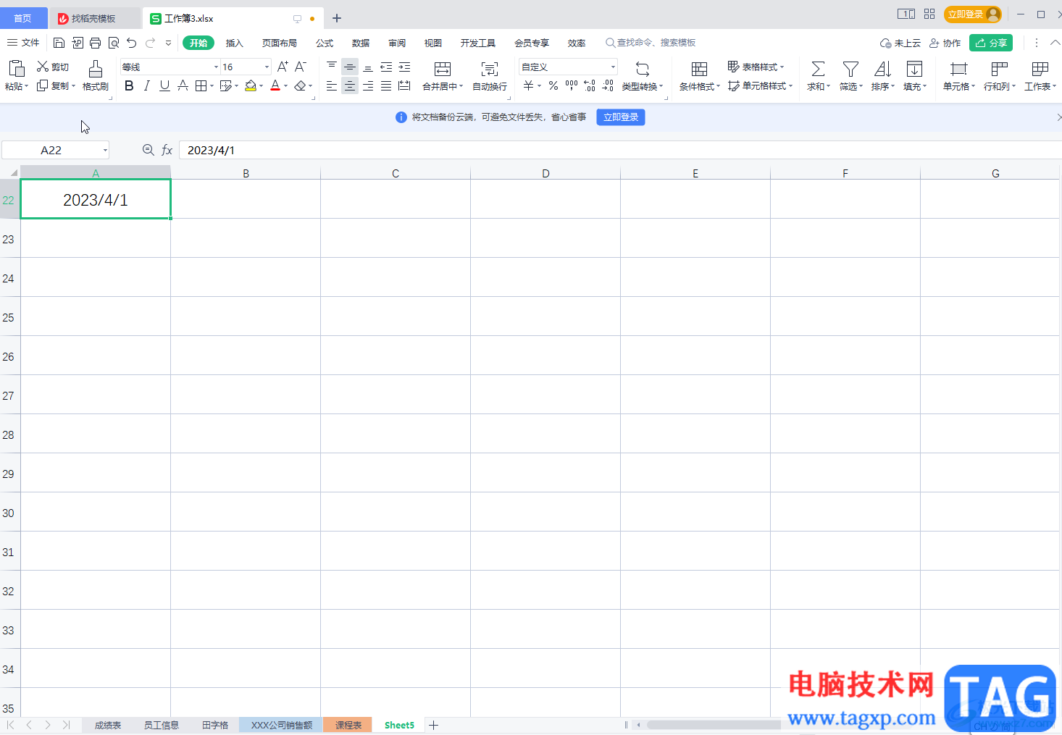Click the 未上云 cloud status button
This screenshot has width=1062, height=735.
[x=900, y=43]
